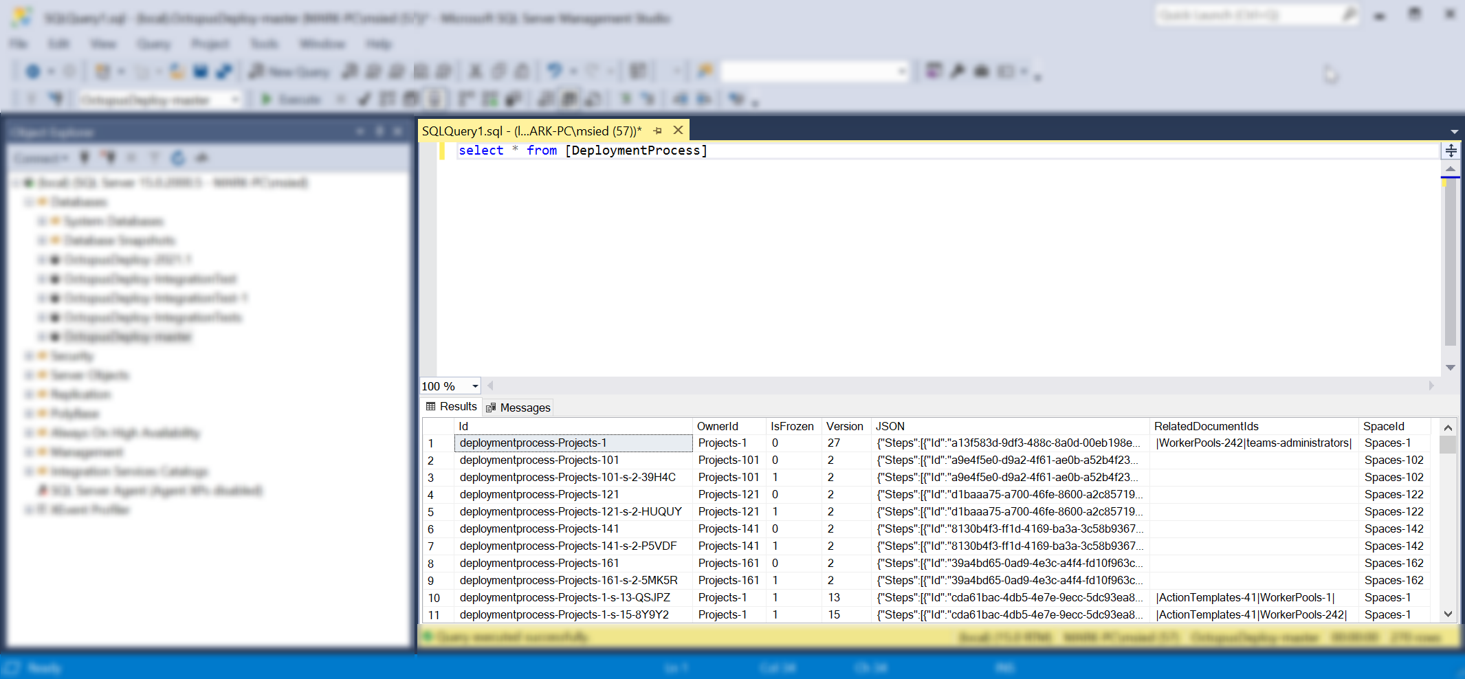Click the Save icon on the main toolbar
1465x679 pixels.
click(x=200, y=71)
